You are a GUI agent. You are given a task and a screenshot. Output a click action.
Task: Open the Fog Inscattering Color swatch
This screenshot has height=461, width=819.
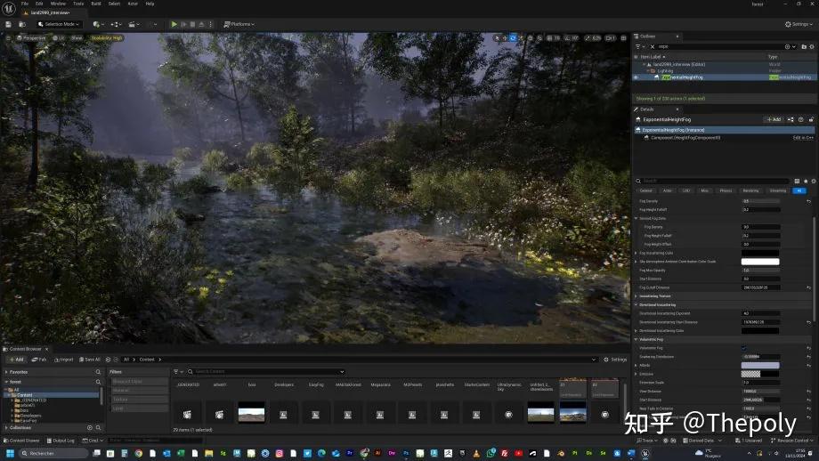click(760, 254)
